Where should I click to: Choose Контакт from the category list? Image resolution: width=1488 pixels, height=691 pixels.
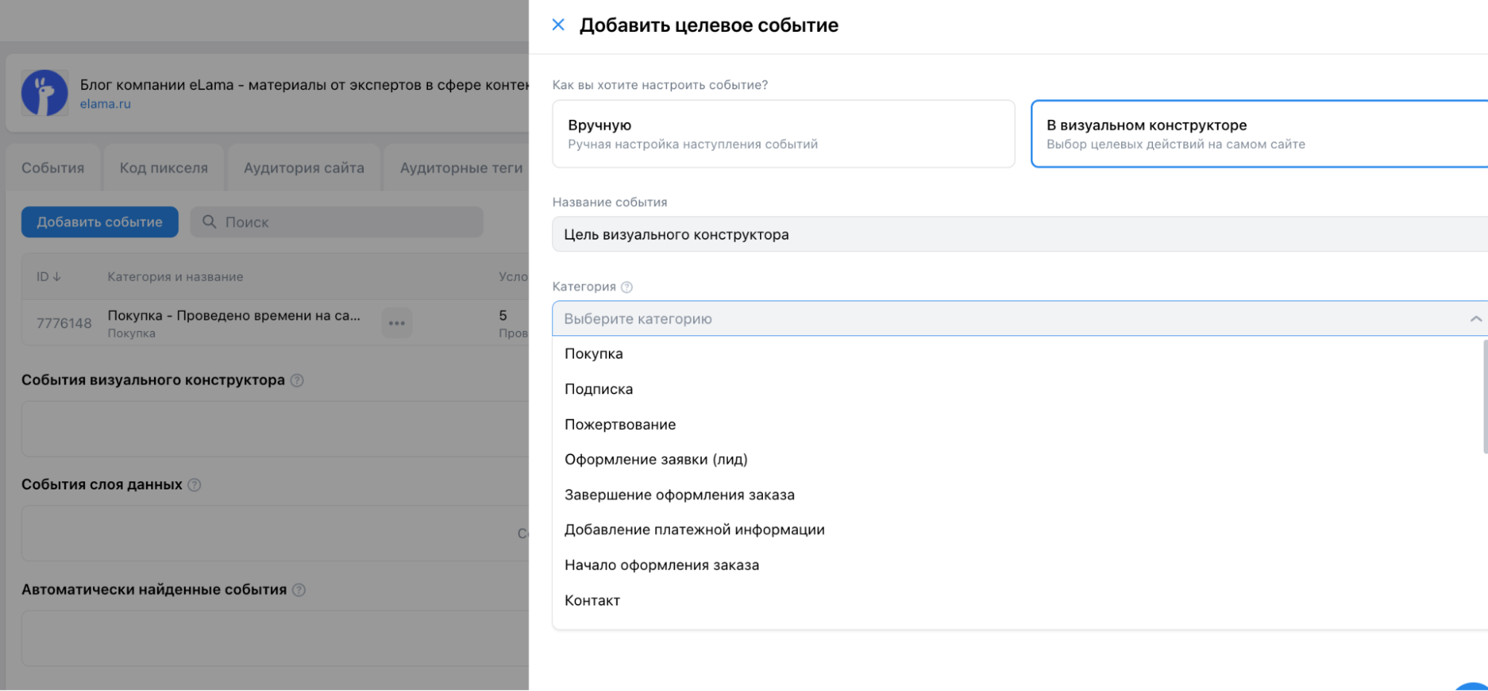pyautogui.click(x=592, y=600)
